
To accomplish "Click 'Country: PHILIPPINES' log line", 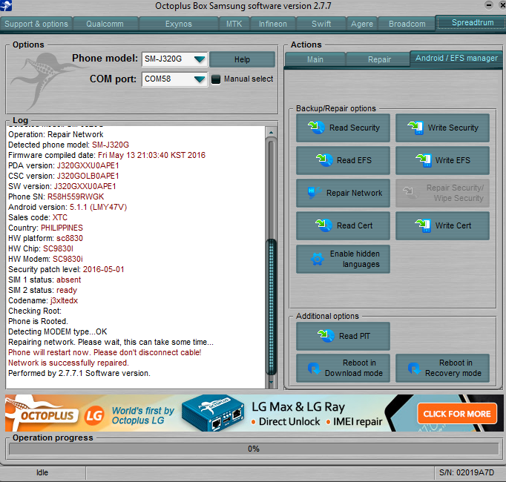I will pos(45,228).
